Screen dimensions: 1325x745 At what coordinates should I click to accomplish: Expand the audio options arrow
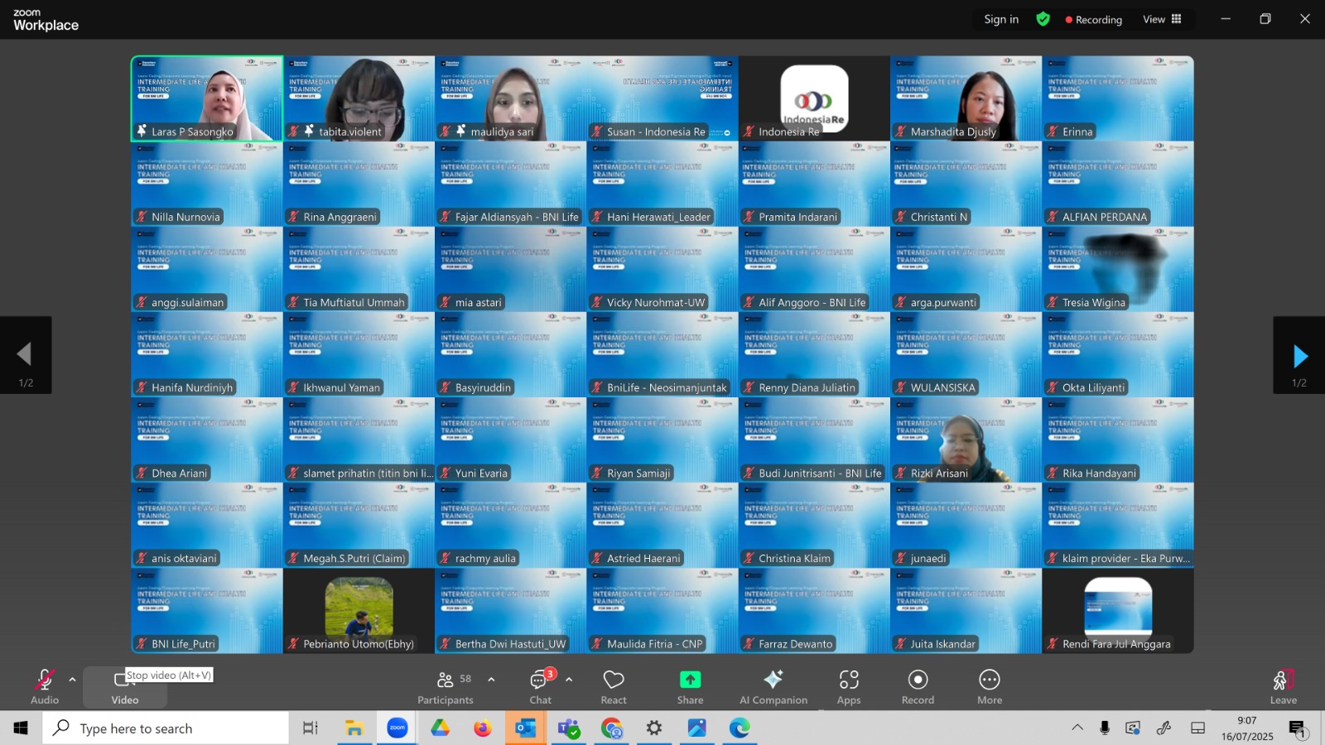[72, 680]
